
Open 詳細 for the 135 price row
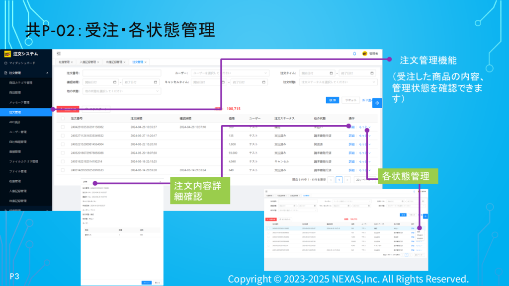(x=351, y=136)
